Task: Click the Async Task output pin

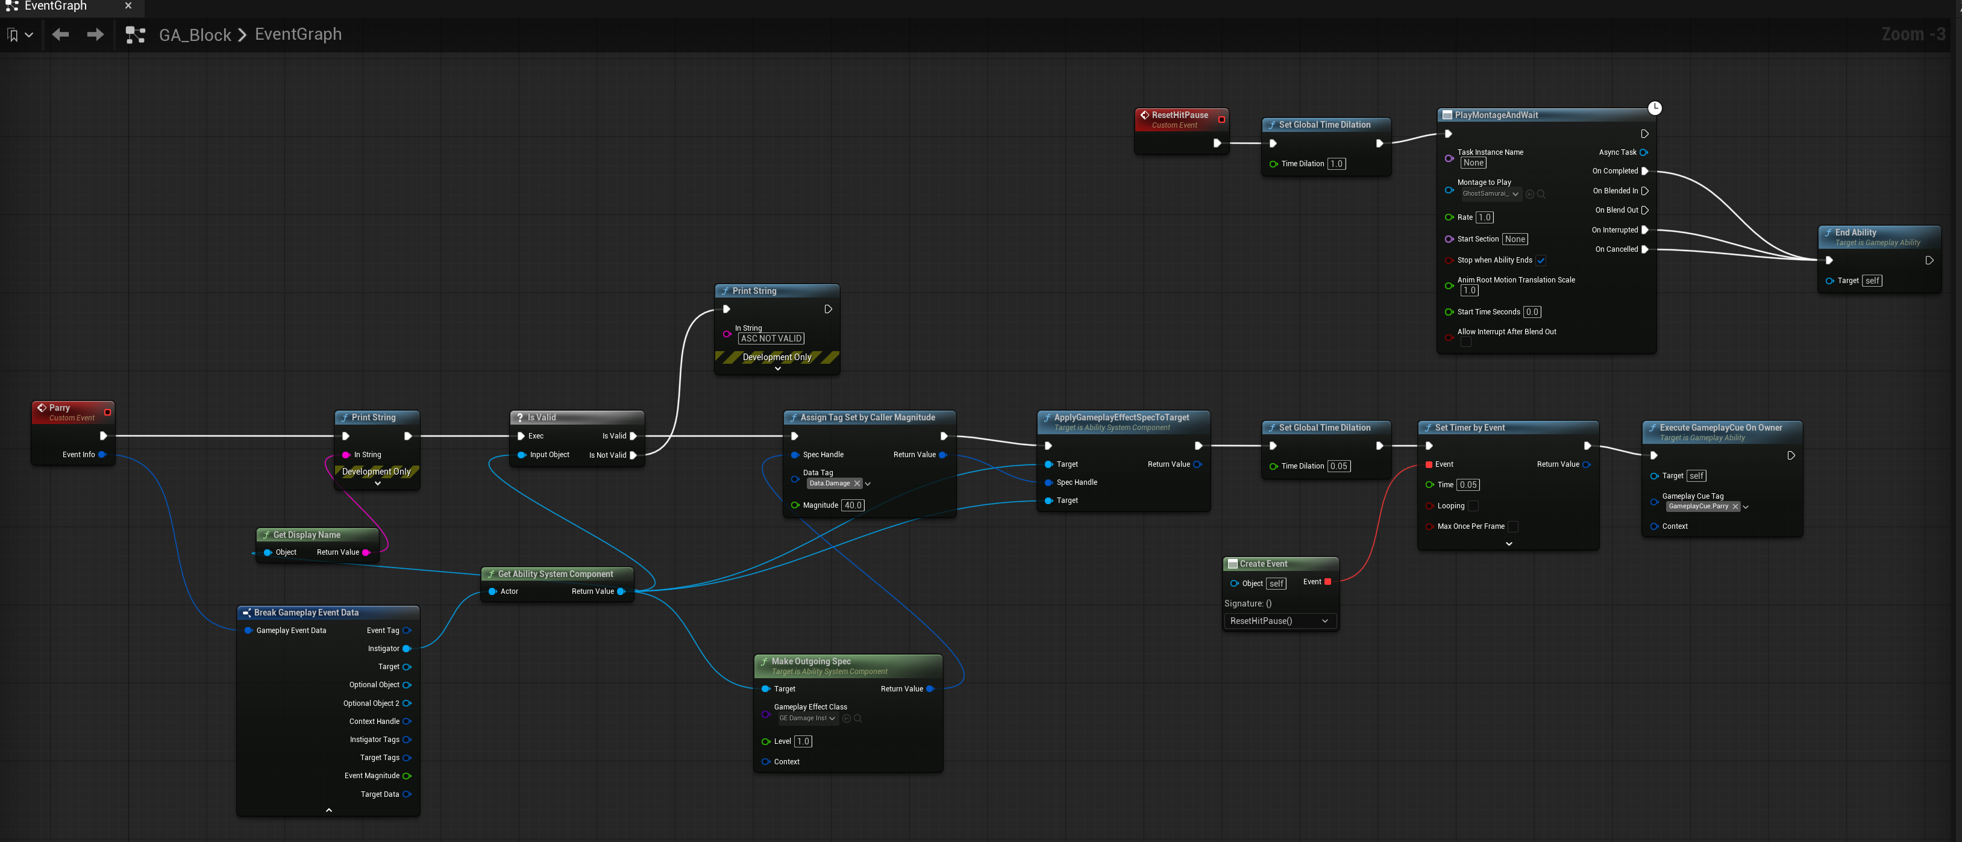Action: tap(1644, 152)
